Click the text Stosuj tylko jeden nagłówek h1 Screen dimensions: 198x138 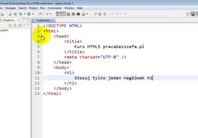pyautogui.click(x=113, y=78)
